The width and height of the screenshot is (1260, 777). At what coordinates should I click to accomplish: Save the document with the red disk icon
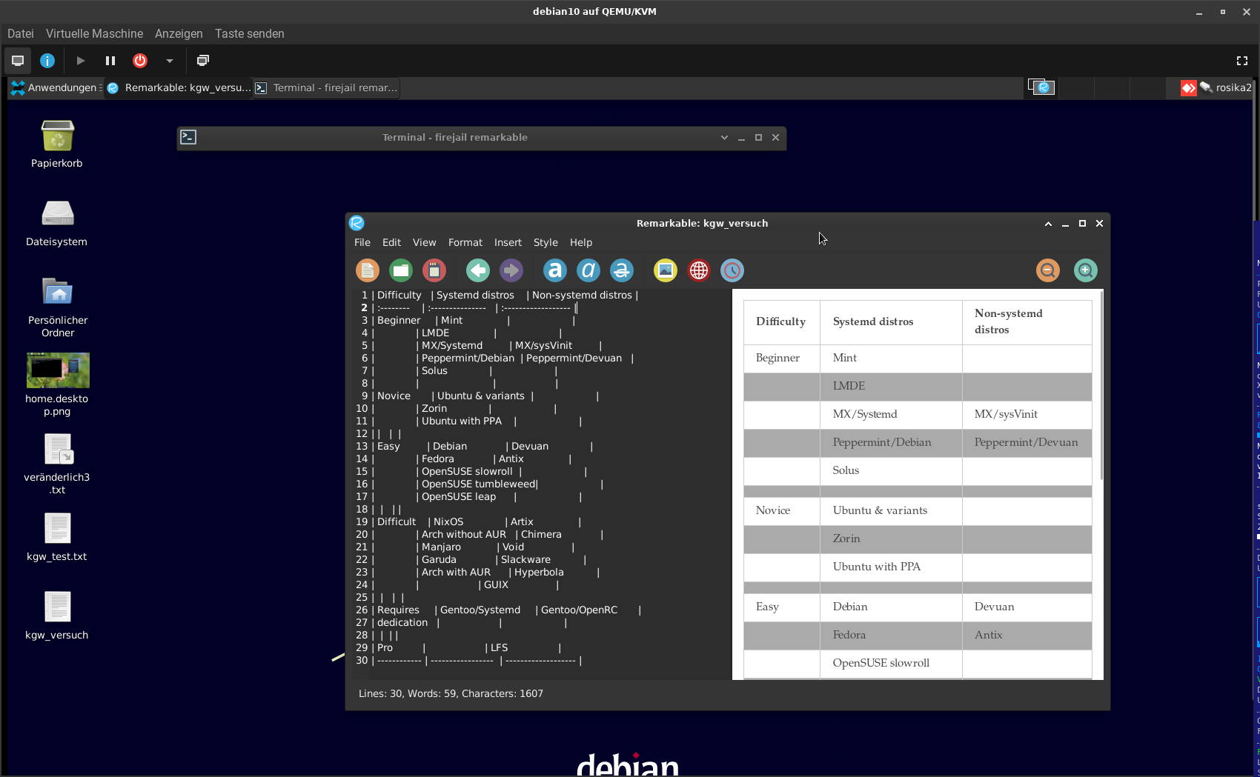pos(434,270)
